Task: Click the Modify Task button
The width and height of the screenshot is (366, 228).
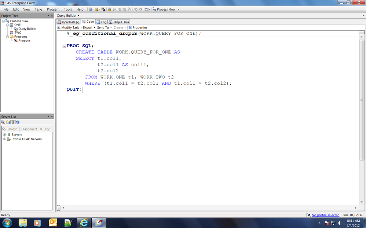Action: [x=68, y=27]
